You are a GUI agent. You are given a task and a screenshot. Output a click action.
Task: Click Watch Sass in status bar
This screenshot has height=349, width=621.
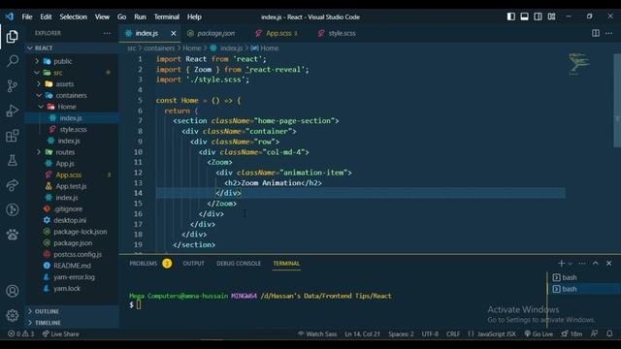click(x=317, y=333)
